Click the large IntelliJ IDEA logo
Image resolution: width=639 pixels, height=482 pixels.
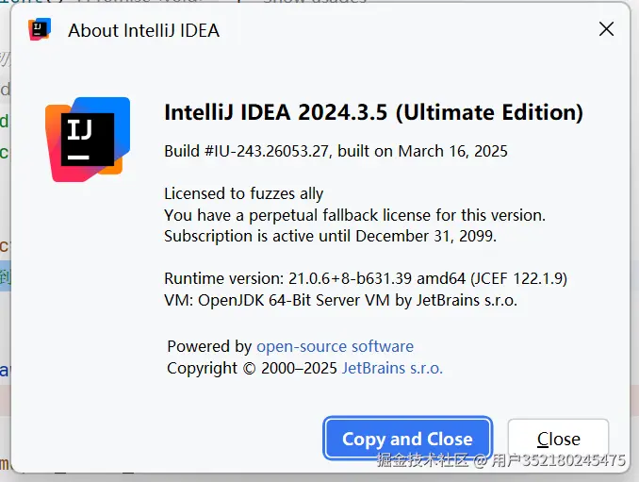pyautogui.click(x=85, y=139)
